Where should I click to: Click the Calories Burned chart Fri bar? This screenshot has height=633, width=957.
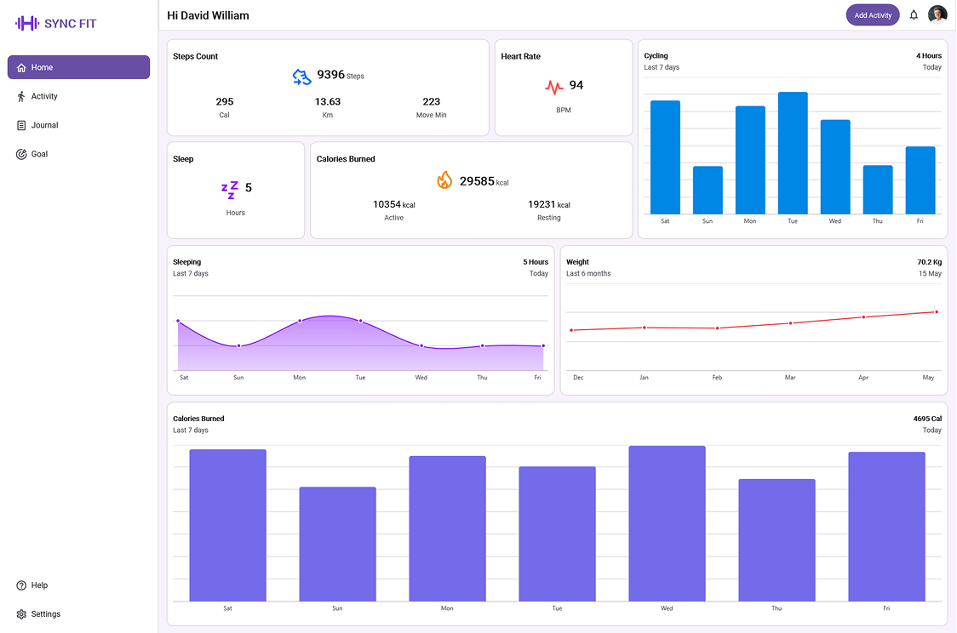887,527
